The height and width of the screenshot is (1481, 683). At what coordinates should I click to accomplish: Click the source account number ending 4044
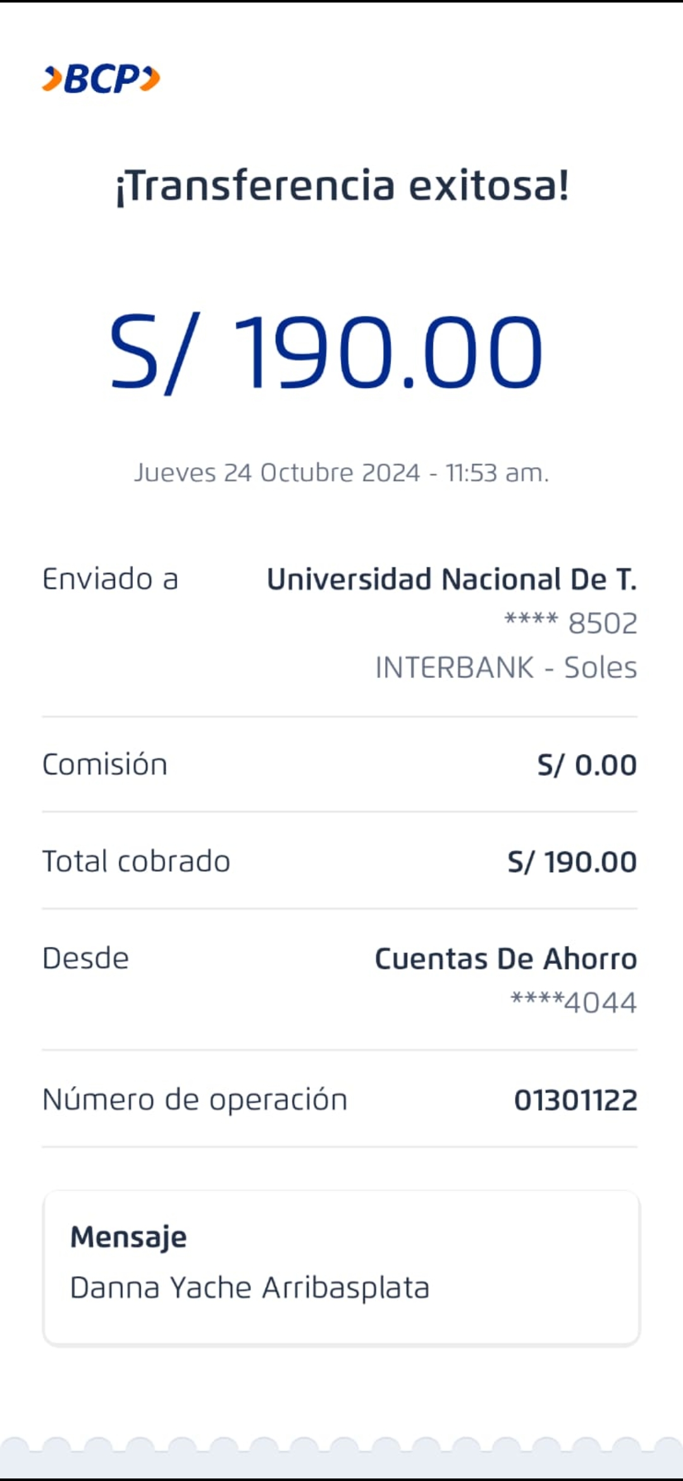coord(574,1003)
